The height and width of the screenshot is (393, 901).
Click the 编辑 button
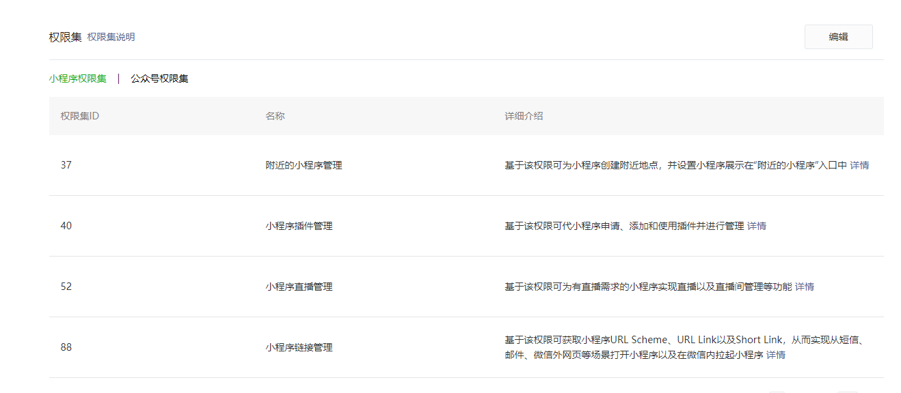[x=838, y=37]
